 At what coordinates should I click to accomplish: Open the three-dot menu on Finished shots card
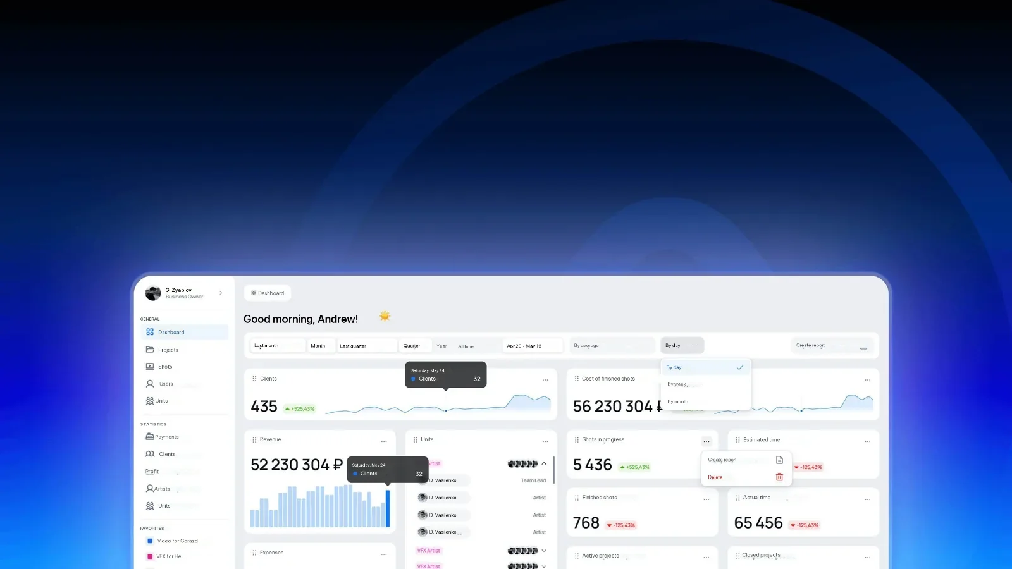(707, 499)
